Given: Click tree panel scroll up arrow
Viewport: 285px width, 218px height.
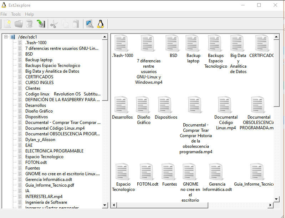Looking at the screenshot, I should tap(105, 37).
